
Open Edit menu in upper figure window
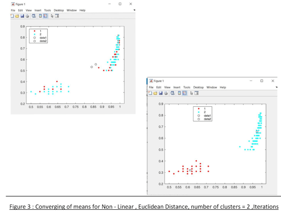(21, 10)
